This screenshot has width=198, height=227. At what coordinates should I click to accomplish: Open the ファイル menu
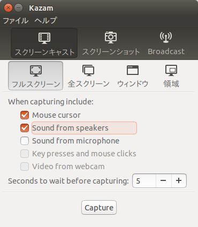[16, 20]
